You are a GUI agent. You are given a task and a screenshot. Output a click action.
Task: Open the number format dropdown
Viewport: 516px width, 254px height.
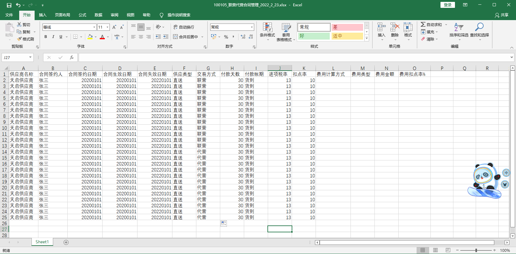(x=252, y=27)
